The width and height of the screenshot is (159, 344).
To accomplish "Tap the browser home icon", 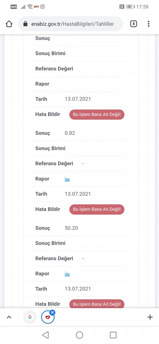I will 9,24.
